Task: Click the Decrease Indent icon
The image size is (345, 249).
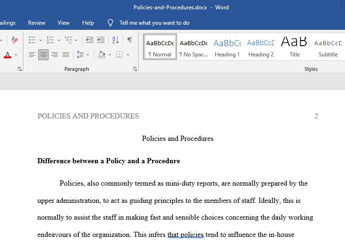Action: [x=89, y=40]
